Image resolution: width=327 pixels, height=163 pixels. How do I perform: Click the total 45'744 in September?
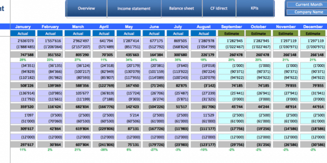(x=231, y=107)
